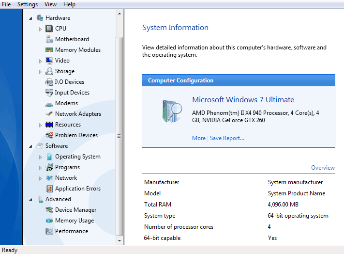The image size is (344, 254).
Task: Expand the CPU tree node
Action: coord(41,29)
